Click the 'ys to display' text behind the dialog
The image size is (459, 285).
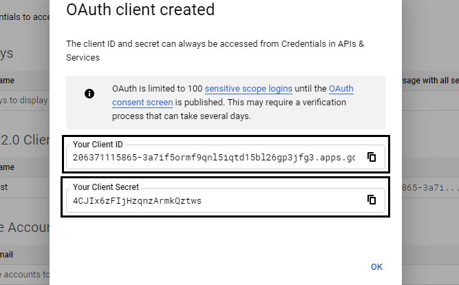click(23, 101)
